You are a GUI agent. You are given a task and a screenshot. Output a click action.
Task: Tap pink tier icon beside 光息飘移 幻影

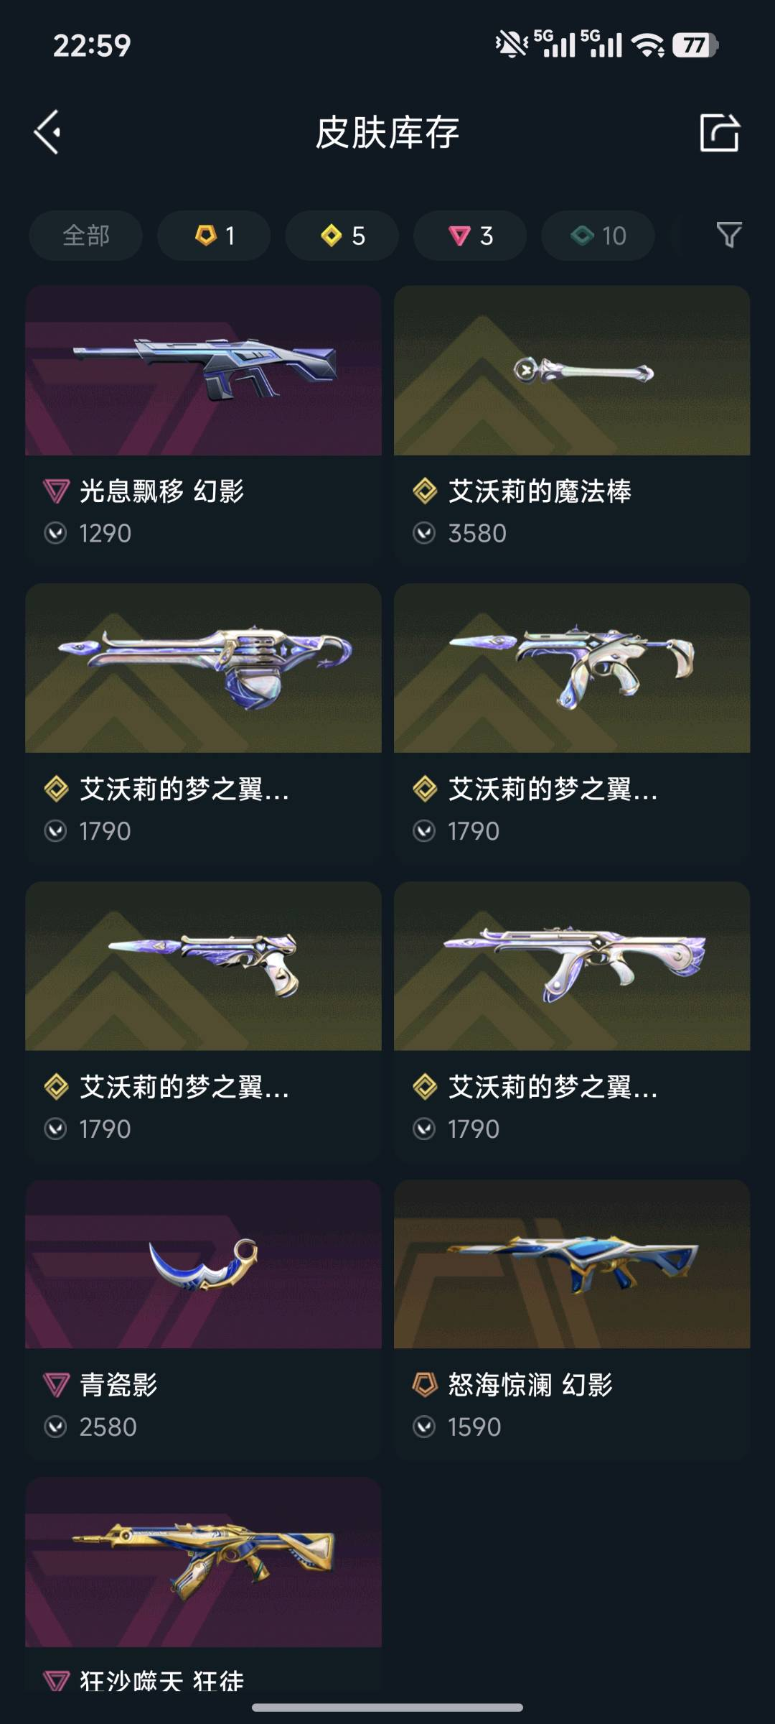pyautogui.click(x=56, y=491)
